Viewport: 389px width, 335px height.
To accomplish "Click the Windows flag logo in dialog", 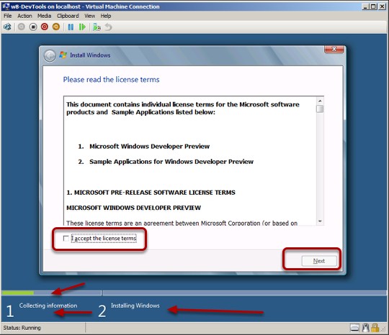I will [63, 55].
